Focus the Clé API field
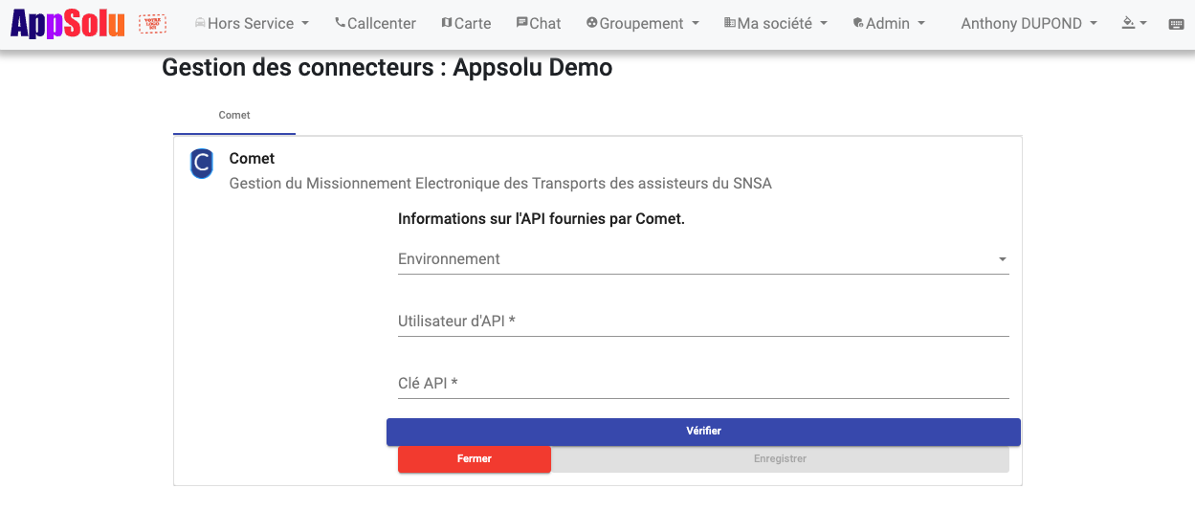1195x511 pixels. (x=703, y=383)
